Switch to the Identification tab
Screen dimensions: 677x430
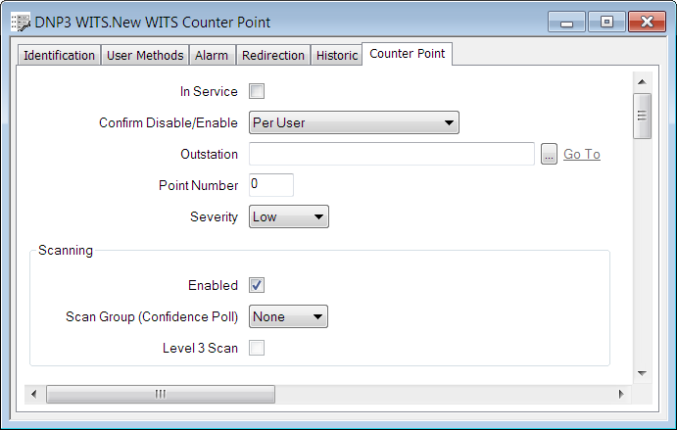(59, 56)
